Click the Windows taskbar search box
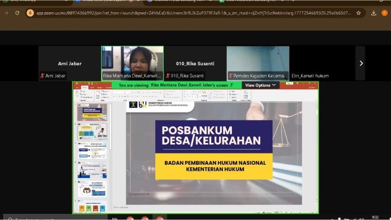This screenshot has height=220, width=391. pyautogui.click(x=55, y=218)
